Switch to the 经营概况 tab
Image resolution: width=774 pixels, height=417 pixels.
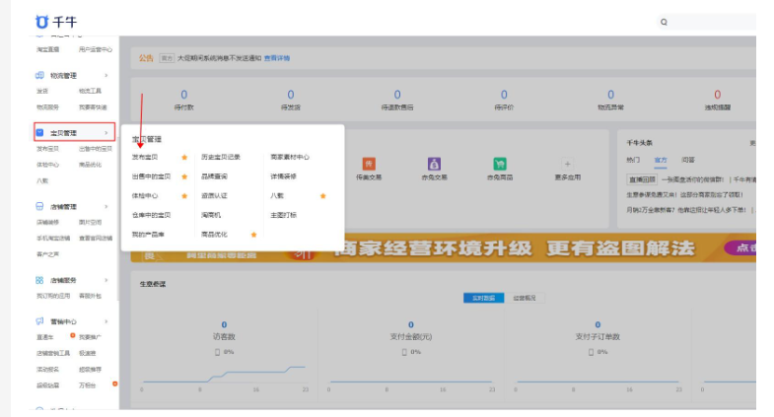525,298
